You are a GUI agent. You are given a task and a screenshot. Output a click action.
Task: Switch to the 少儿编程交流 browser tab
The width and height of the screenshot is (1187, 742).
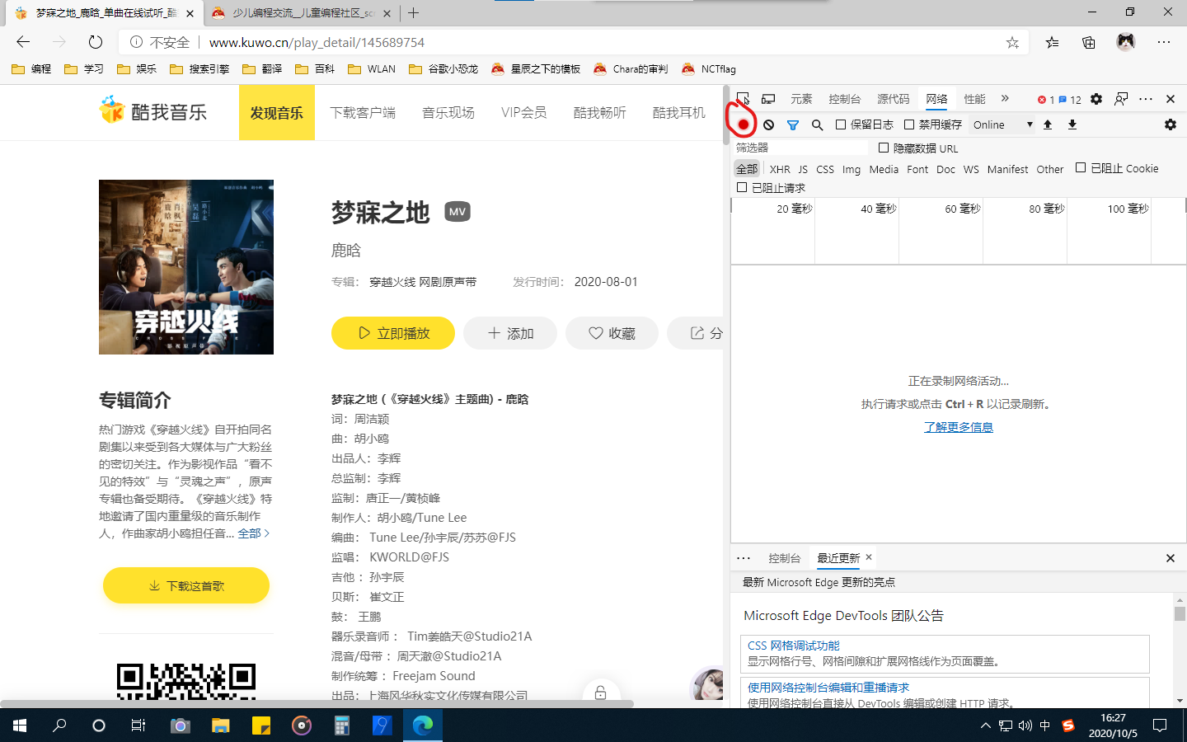click(x=303, y=13)
